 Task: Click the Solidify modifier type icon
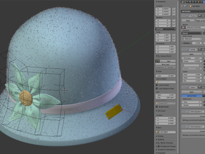[x=187, y=50]
